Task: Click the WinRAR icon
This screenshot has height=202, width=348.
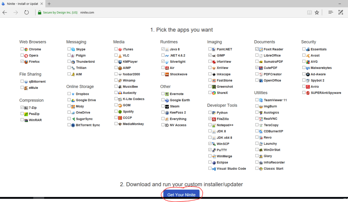Action: pos(26,120)
